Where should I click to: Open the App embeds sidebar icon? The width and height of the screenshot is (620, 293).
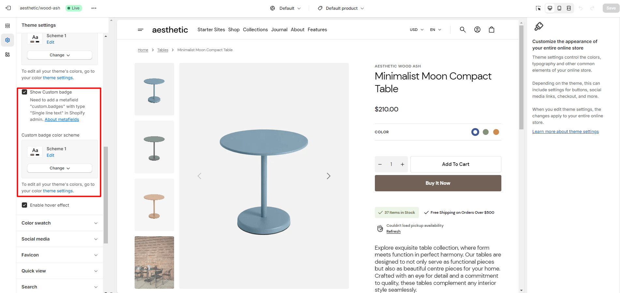[7, 54]
